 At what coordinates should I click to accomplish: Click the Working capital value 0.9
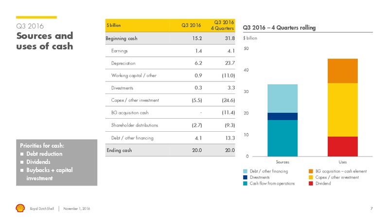click(x=198, y=76)
